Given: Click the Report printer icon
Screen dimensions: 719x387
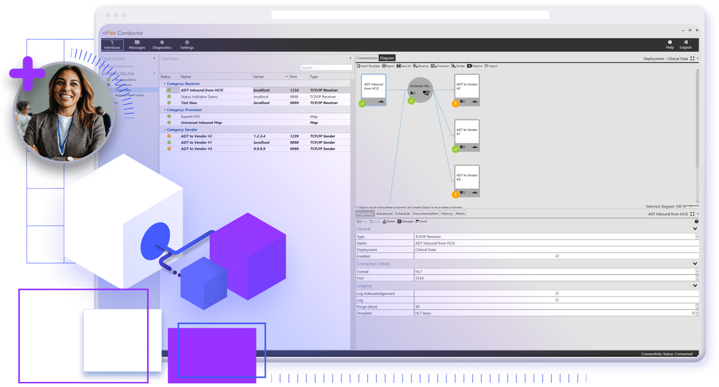Looking at the screenshot, I should 384,66.
